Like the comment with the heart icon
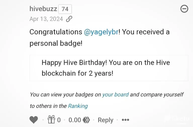This screenshot has height=127, width=193. pyautogui.click(x=34, y=120)
